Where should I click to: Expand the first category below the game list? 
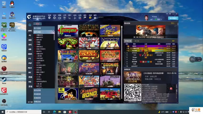tap(44, 90)
